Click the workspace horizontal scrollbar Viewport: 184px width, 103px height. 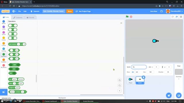click(101, 95)
